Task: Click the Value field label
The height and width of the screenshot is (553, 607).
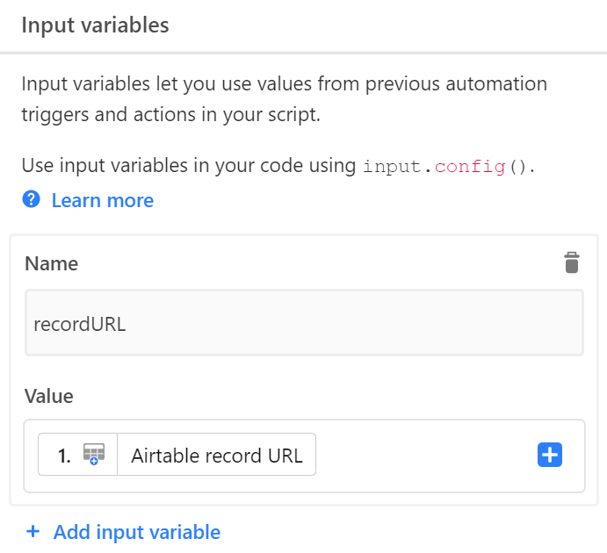Action: pyautogui.click(x=49, y=396)
